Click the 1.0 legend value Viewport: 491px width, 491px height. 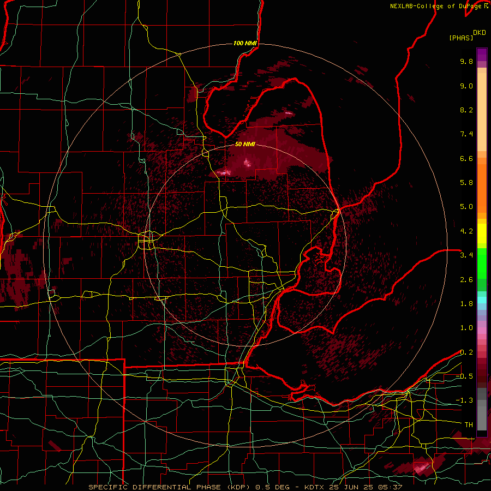(466, 328)
